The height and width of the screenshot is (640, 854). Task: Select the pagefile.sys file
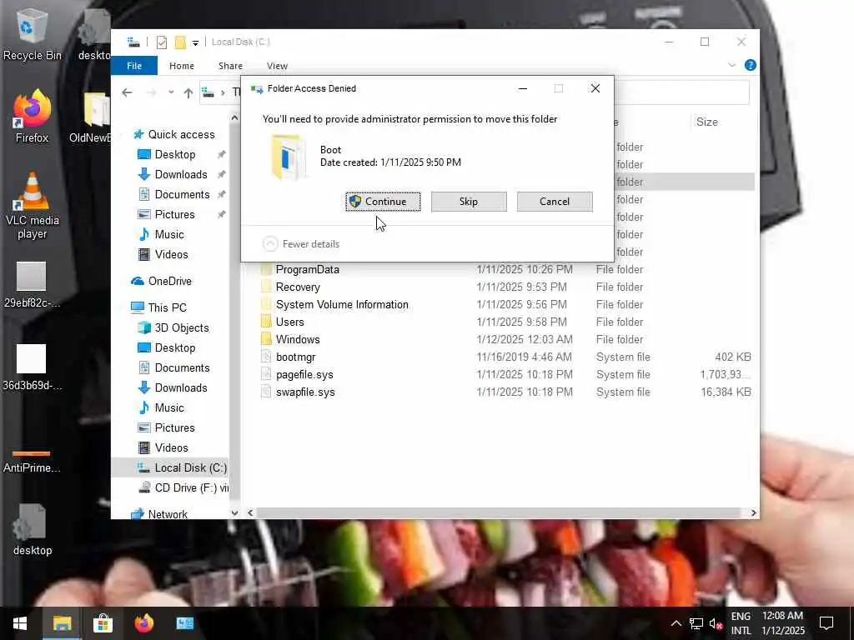[505, 374]
